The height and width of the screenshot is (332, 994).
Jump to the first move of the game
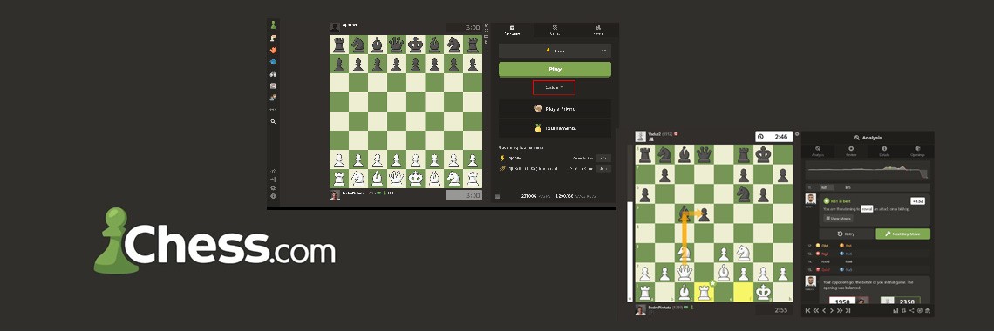click(x=808, y=310)
